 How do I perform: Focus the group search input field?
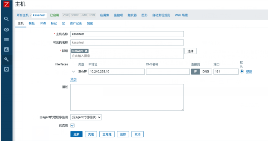(127, 56)
